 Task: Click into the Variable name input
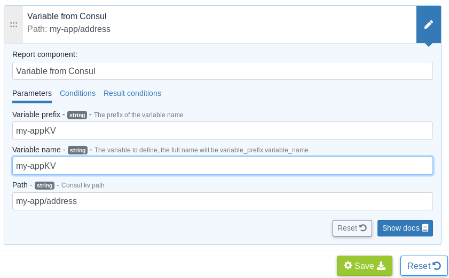tap(222, 166)
